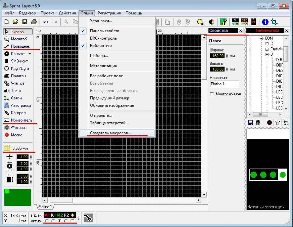Open the Контакт tool dropdown arrow
This screenshot has width=293, height=227.
coord(30,54)
